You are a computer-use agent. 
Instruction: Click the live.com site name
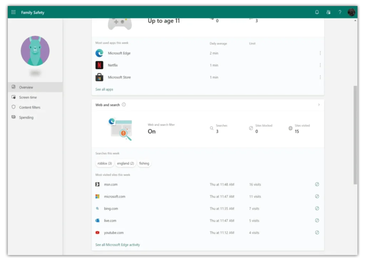tap(110, 220)
